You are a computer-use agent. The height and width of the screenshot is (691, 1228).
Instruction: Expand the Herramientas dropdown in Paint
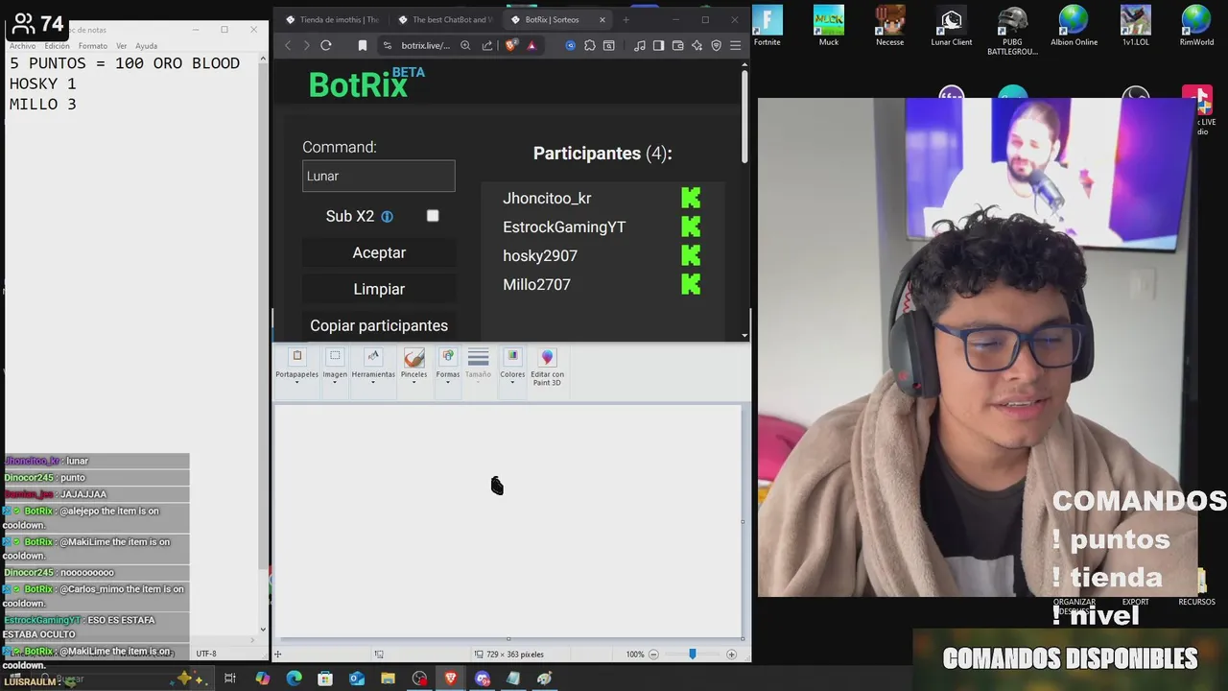click(373, 383)
